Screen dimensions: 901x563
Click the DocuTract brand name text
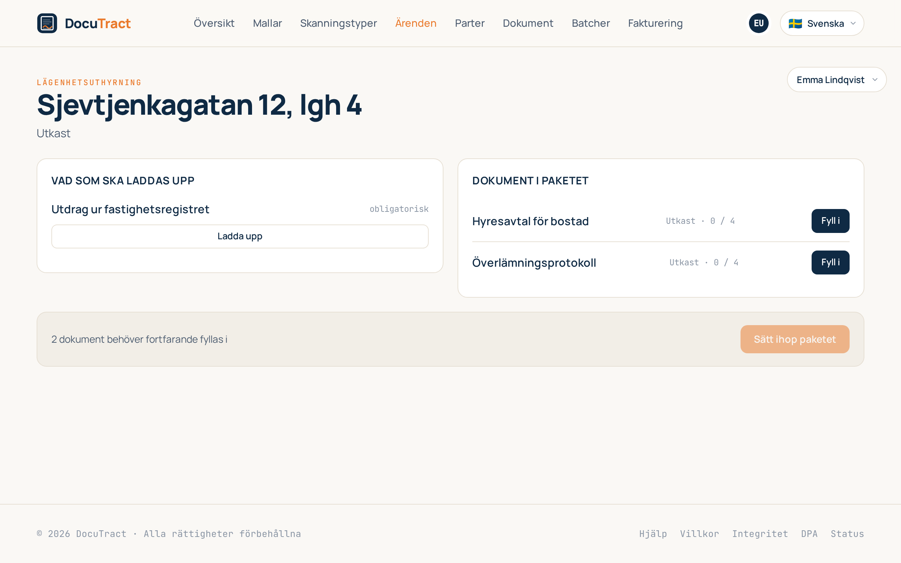(97, 23)
